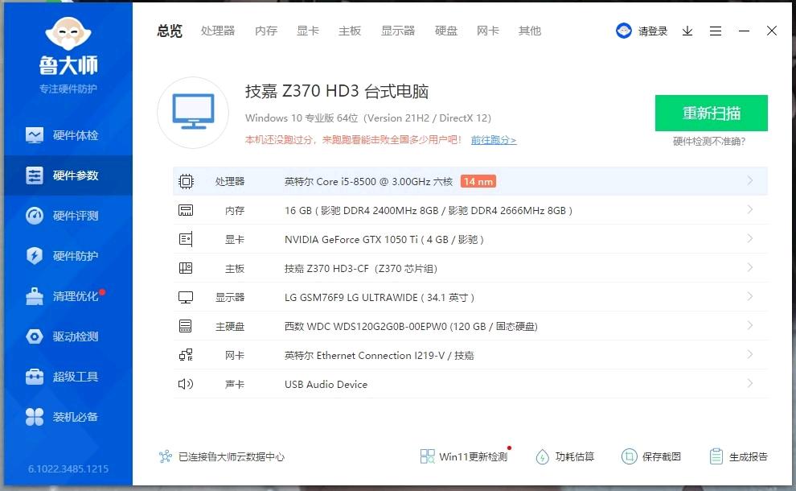
Task: Select 硬件参数 sidebar item
Action: click(68, 175)
